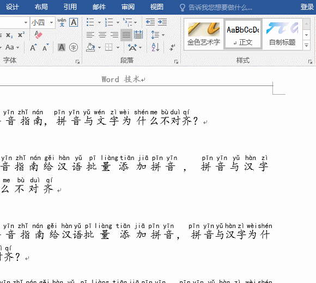Apply paragraph borders
Viewport: 316px width, 283px height.
click(x=108, y=47)
